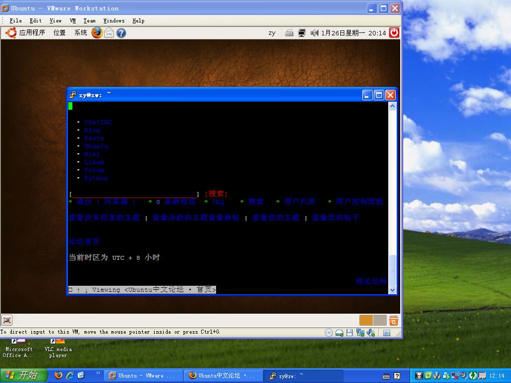Select the first orange workspace in switcher
Image resolution: width=511 pixels, height=383 pixels.
point(366,320)
